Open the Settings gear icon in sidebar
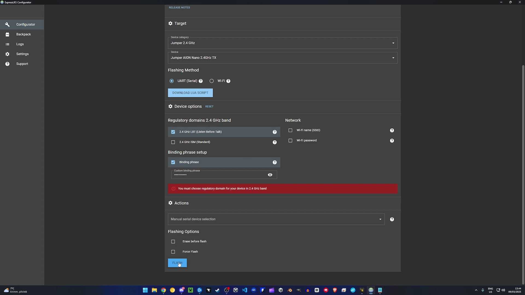525x295 pixels. (x=7, y=54)
